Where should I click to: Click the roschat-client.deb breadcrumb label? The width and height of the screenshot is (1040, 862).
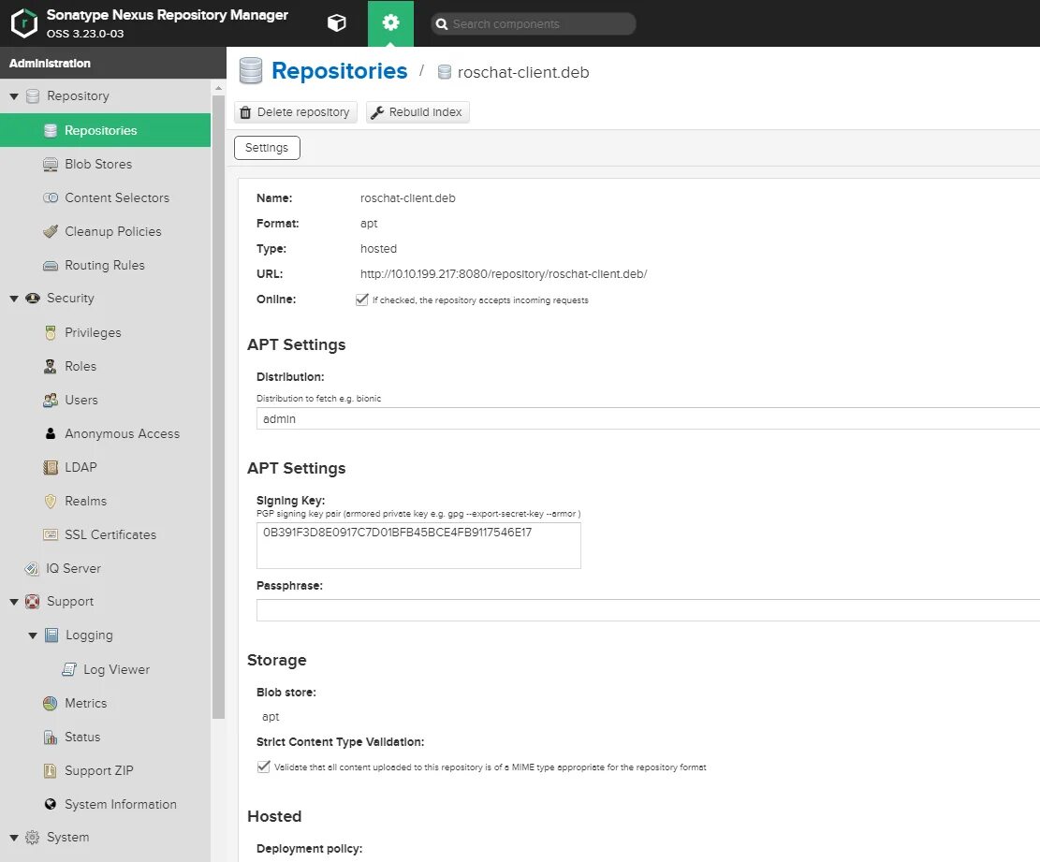tap(522, 72)
